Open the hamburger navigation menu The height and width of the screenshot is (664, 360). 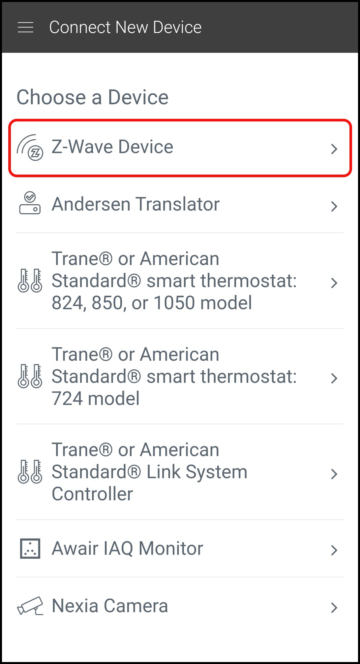click(x=25, y=27)
